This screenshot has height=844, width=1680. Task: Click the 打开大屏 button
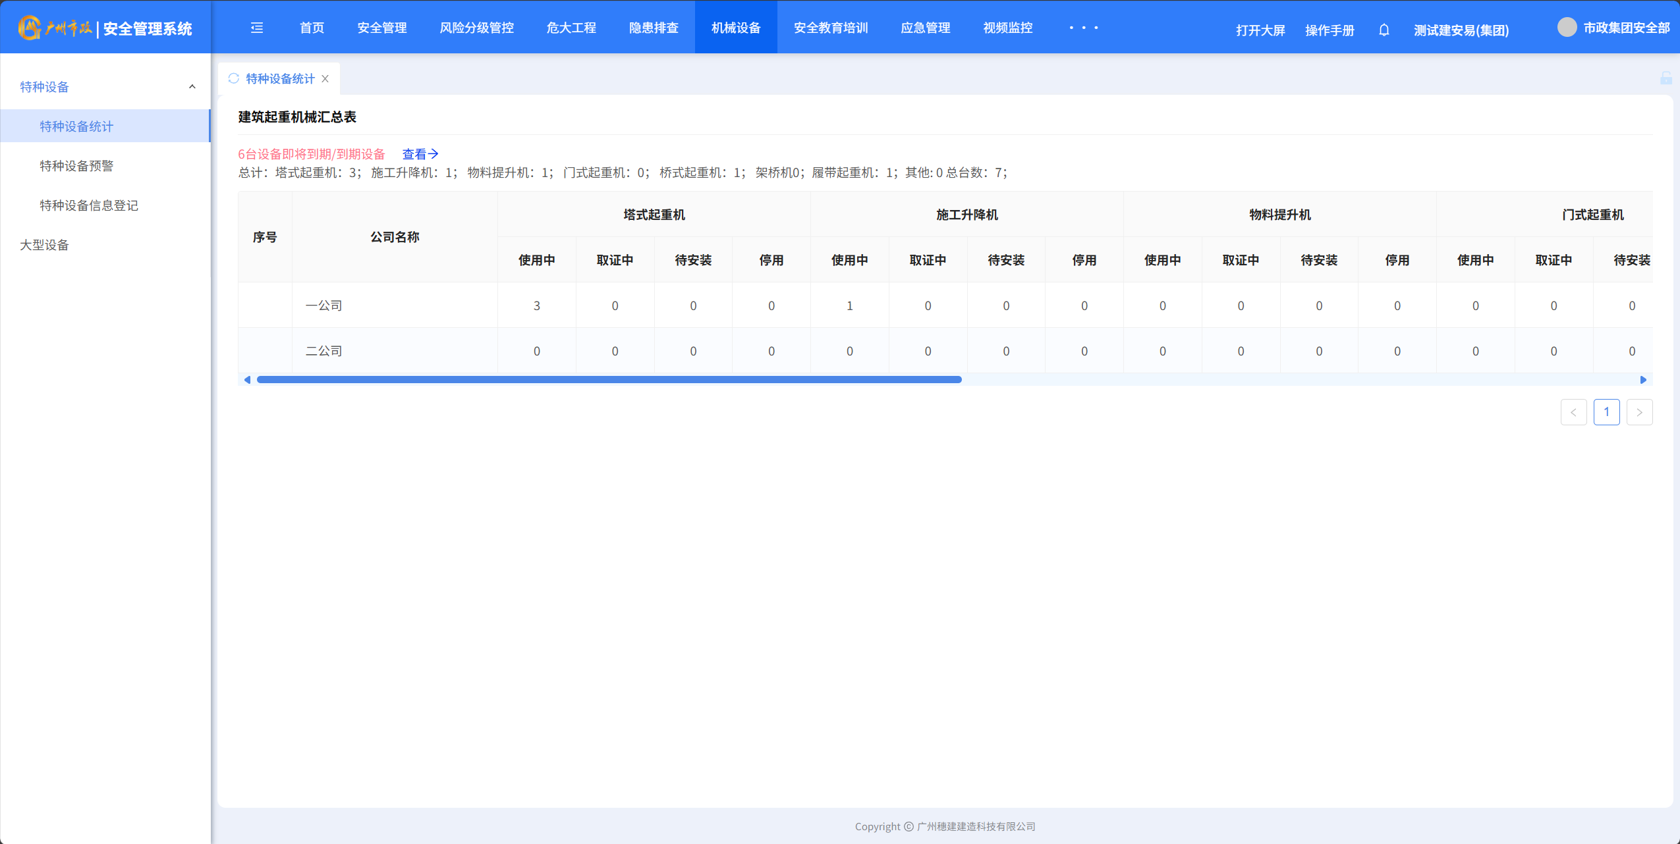coord(1260,30)
